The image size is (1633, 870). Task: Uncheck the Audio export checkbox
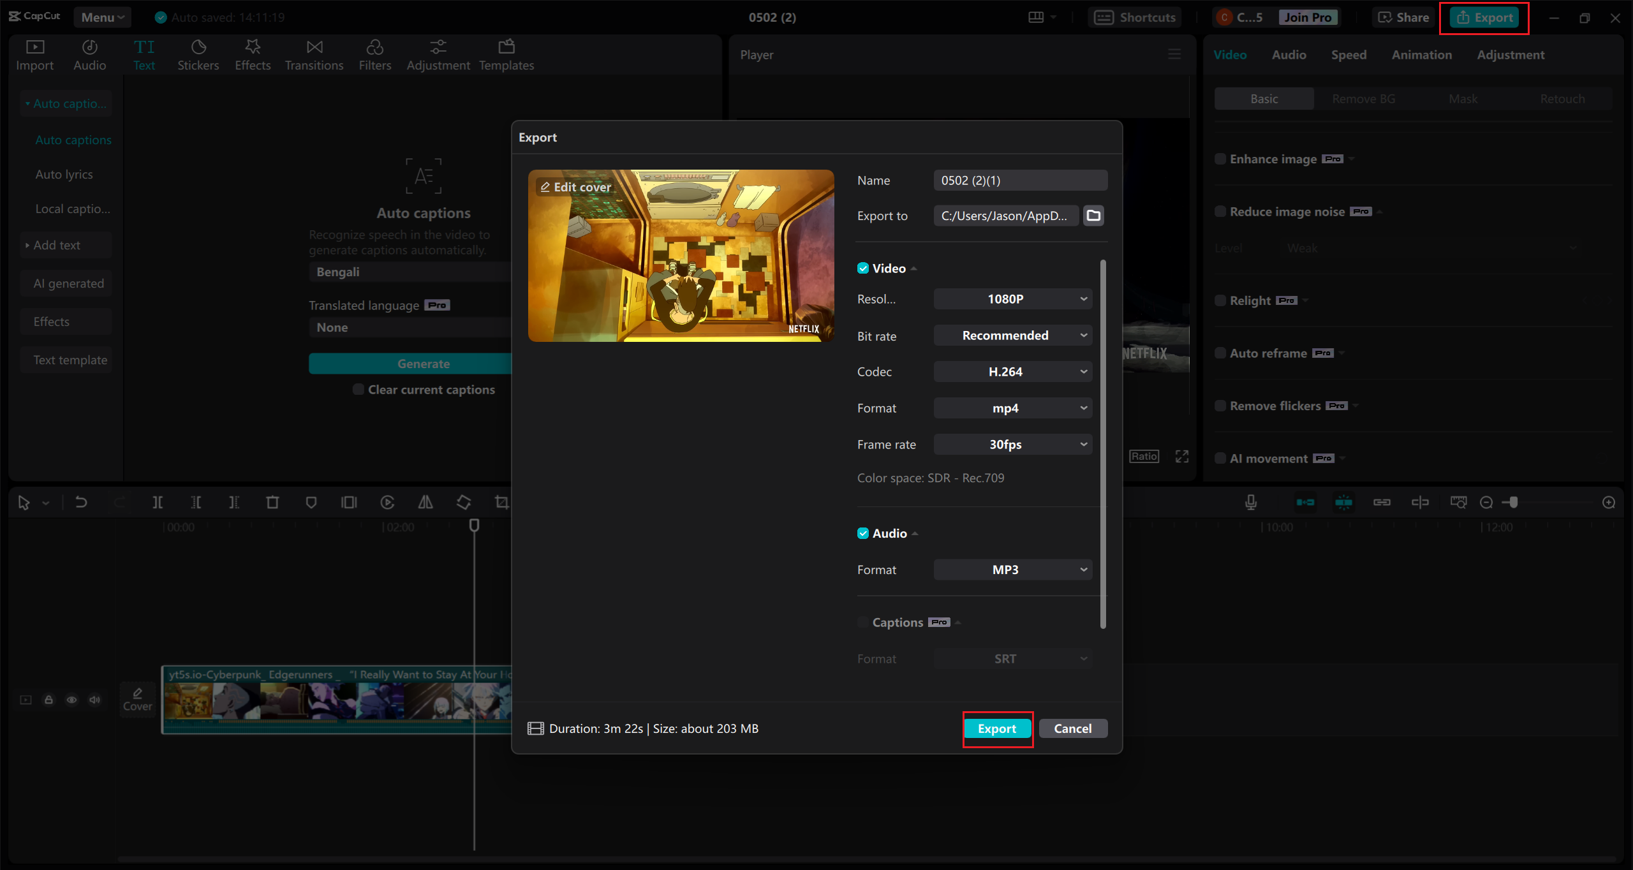[863, 533]
